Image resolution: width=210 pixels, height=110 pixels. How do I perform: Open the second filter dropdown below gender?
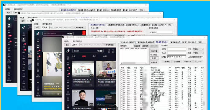tap(198, 53)
